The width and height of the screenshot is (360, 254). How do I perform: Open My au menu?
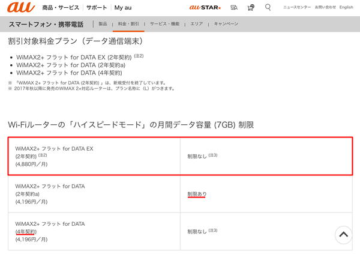(x=123, y=8)
